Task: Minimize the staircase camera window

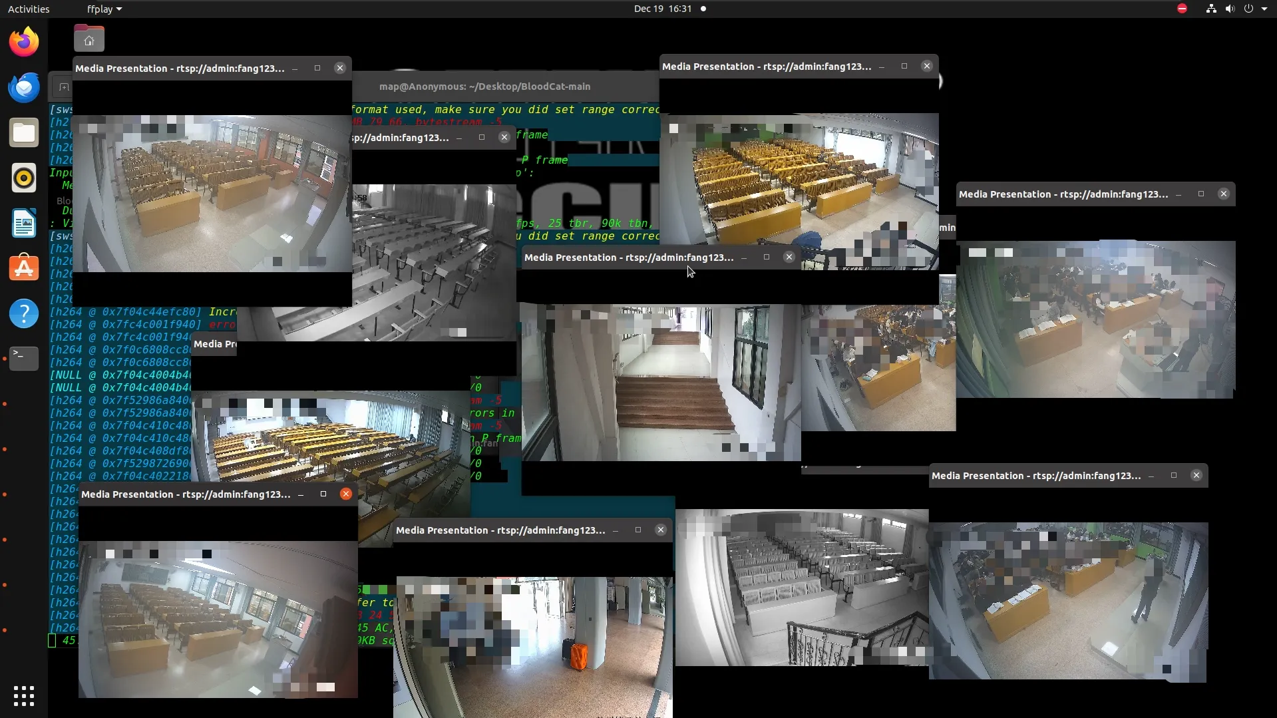Action: pos(744,257)
